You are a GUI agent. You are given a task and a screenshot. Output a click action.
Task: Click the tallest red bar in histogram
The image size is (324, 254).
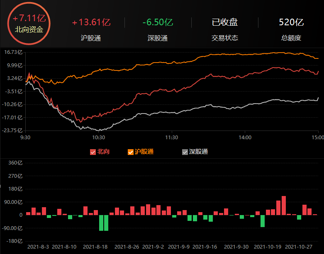[284, 206]
